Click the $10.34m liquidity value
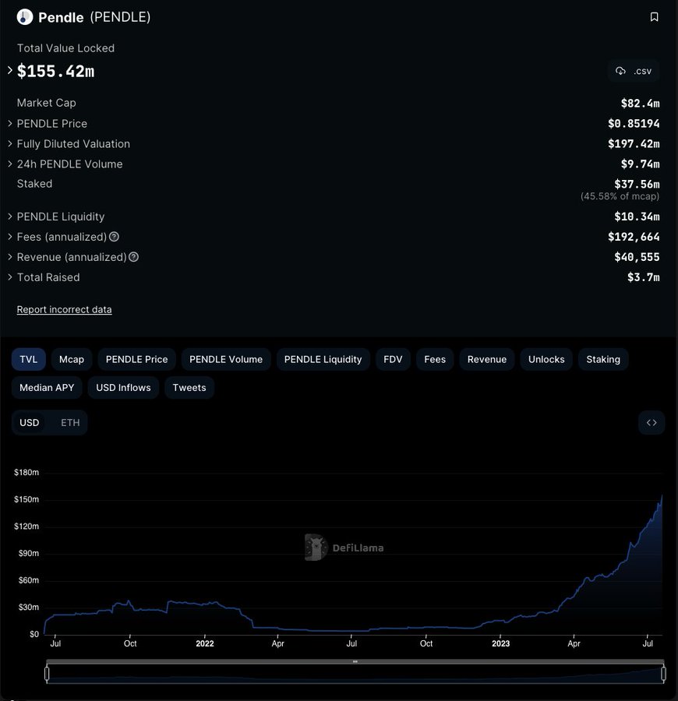Viewport: 678px width, 701px height. point(637,217)
